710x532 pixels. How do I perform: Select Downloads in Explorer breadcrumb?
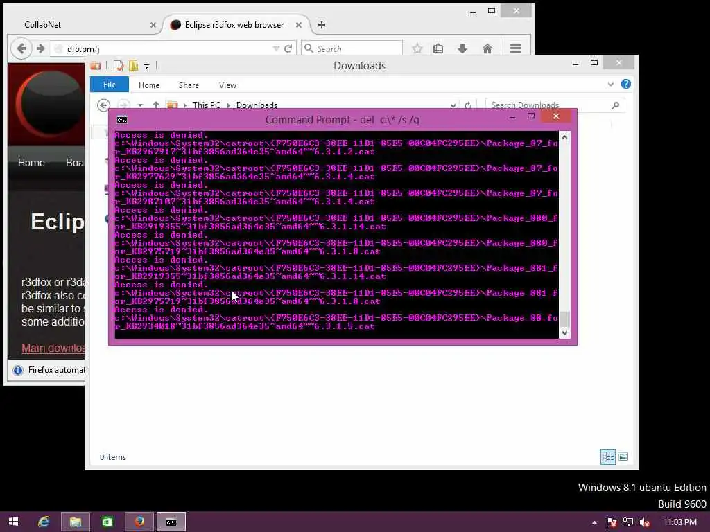point(257,105)
